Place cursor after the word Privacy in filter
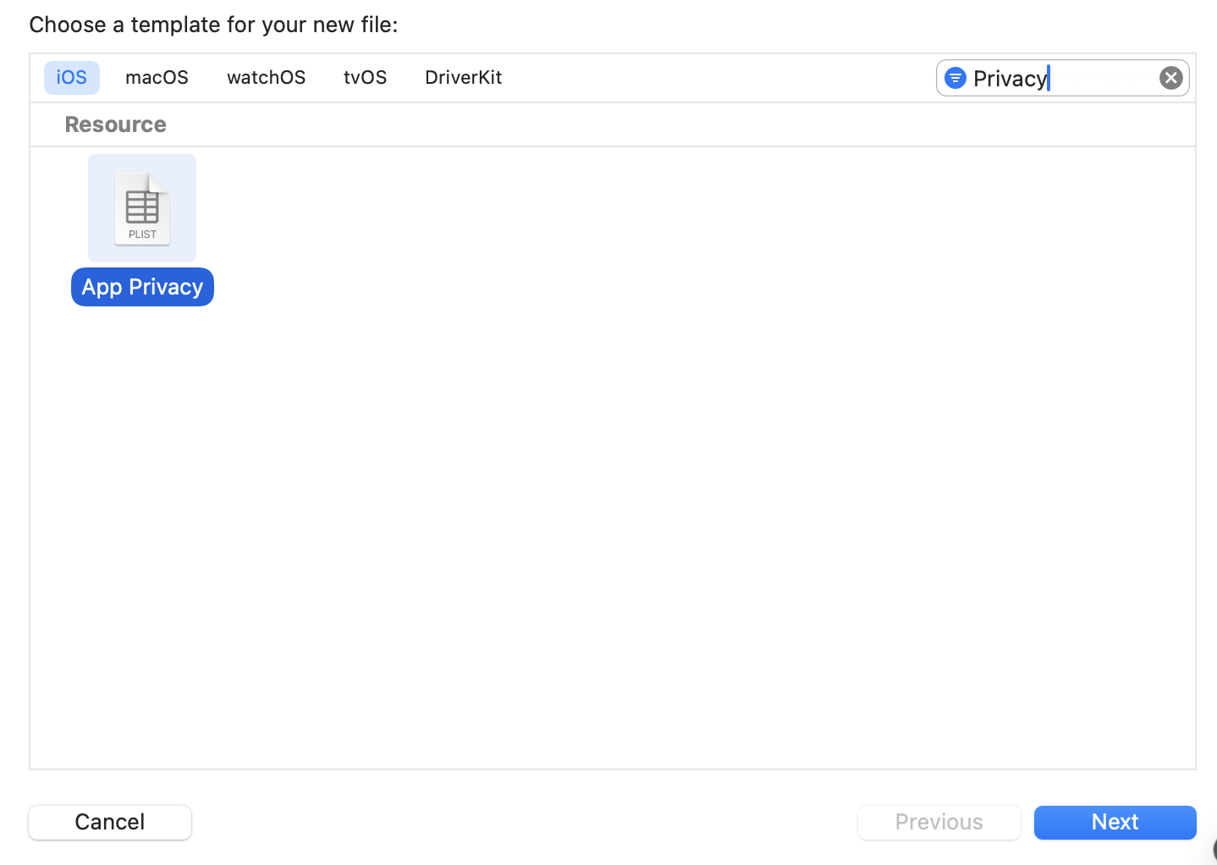The width and height of the screenshot is (1217, 865). pyautogui.click(x=1049, y=79)
